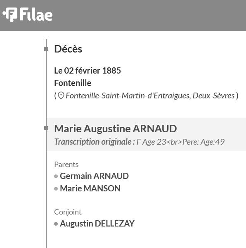Image resolution: width=246 pixels, height=248 pixels.
Task: Open parent Germain ARNAUD
Action: (94, 176)
